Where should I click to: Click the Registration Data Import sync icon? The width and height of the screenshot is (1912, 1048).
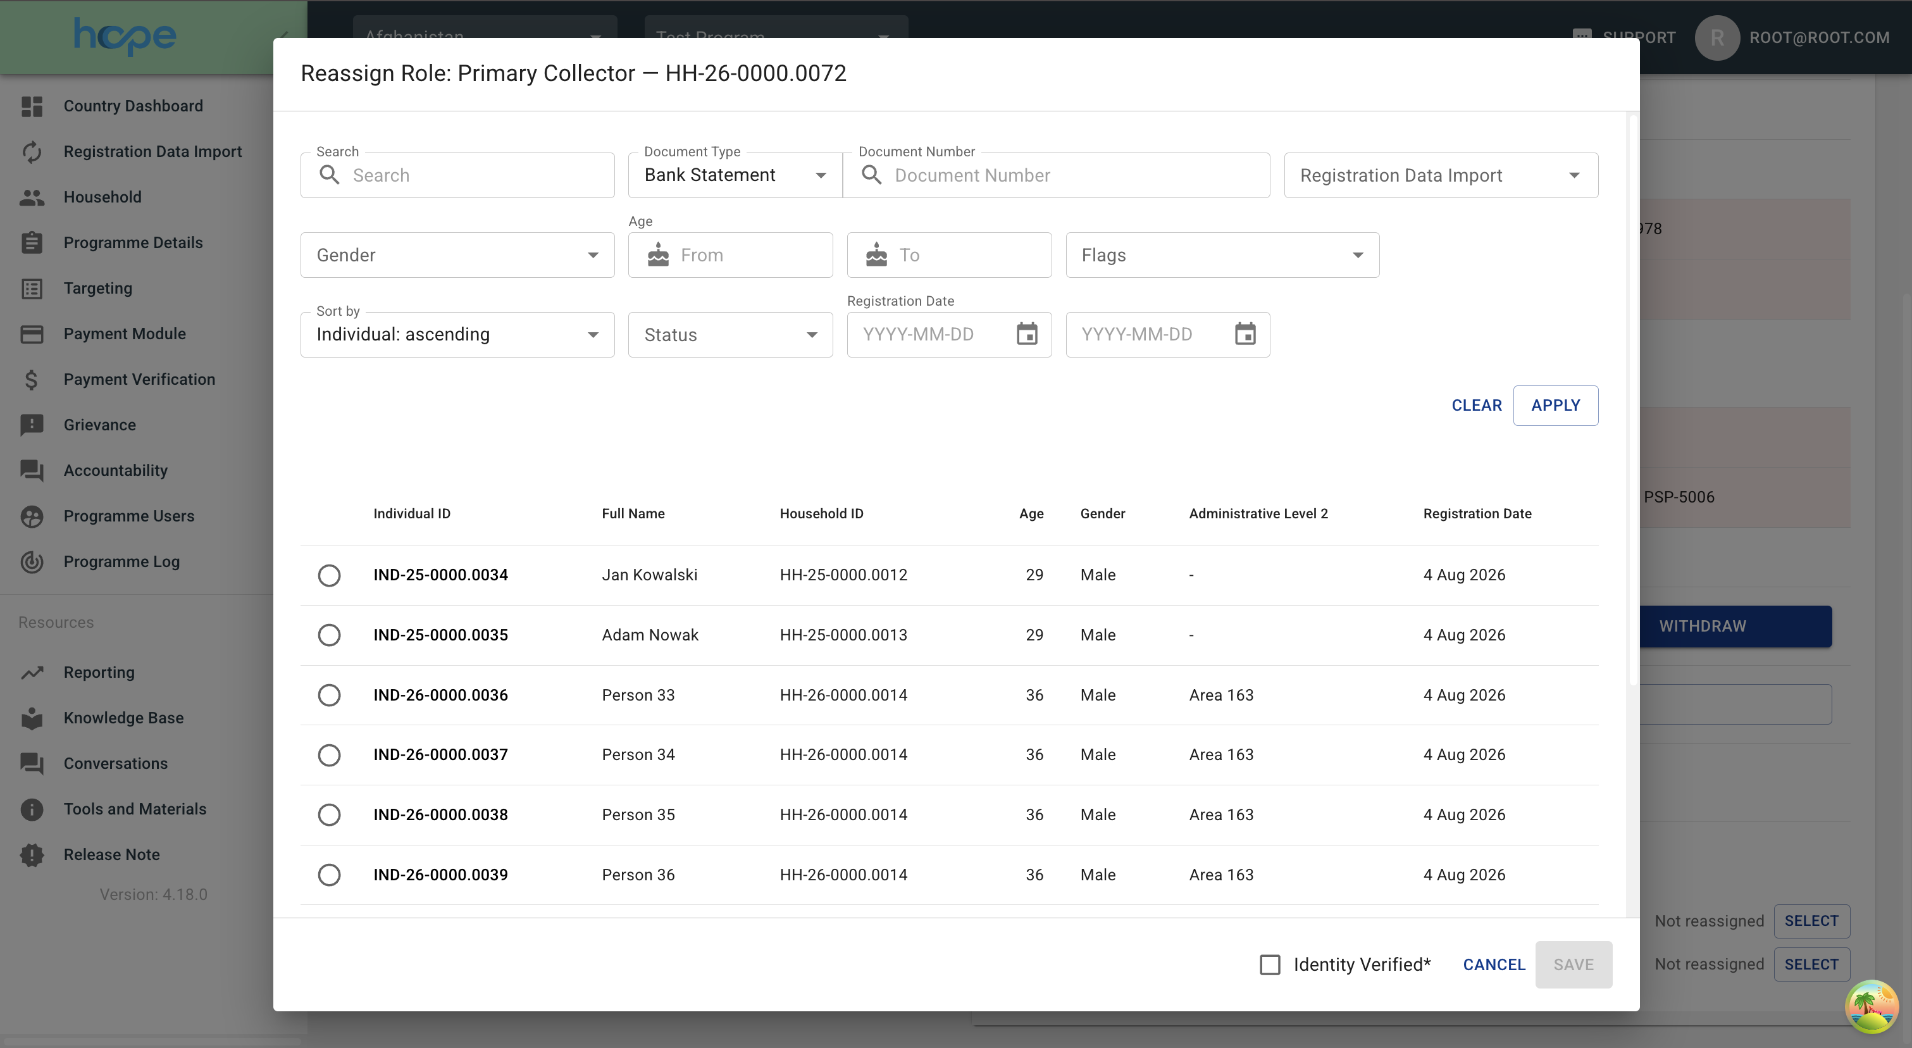pos(32,151)
